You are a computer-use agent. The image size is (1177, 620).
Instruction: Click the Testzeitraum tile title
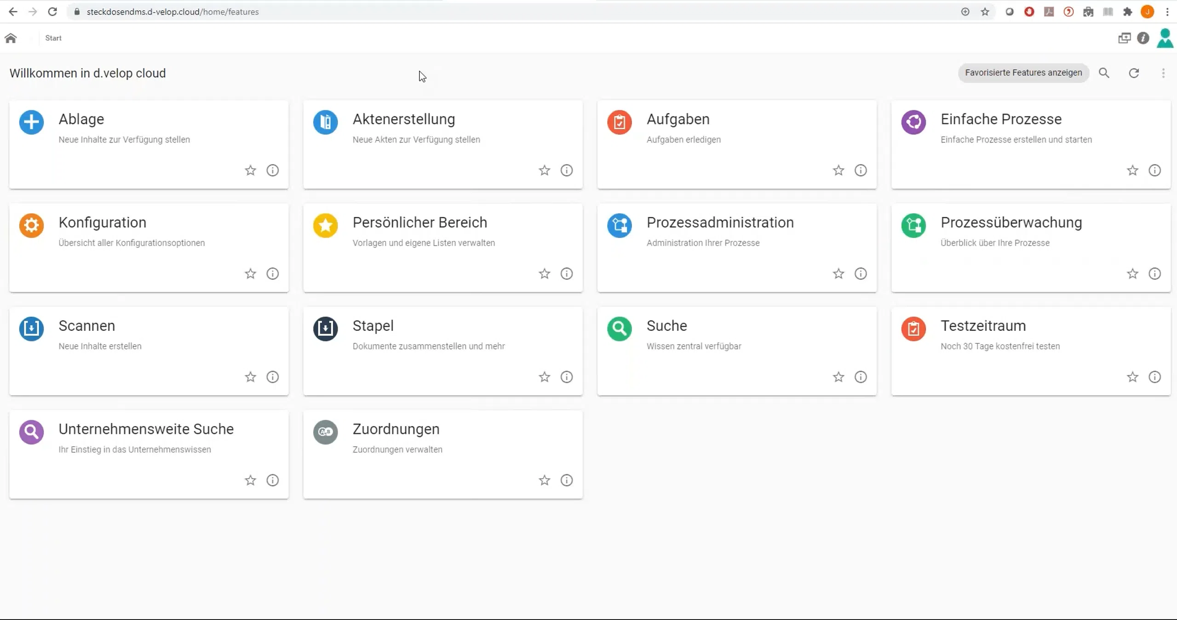point(983,326)
